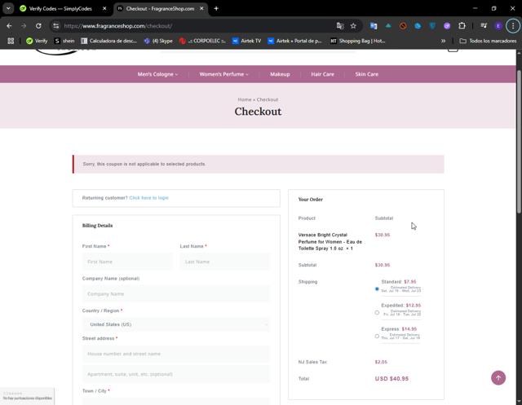The width and height of the screenshot is (522, 405).
Task: Focus the street address field
Action: [x=176, y=354]
